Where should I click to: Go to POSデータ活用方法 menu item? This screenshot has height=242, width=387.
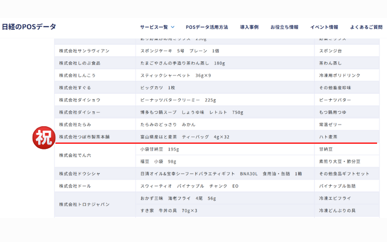[x=207, y=27]
